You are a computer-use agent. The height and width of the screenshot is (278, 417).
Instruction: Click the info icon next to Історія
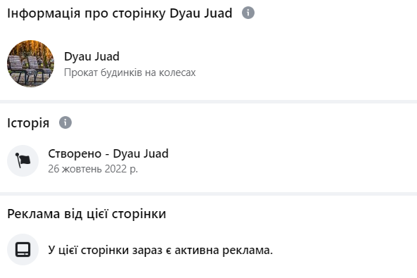click(x=65, y=122)
